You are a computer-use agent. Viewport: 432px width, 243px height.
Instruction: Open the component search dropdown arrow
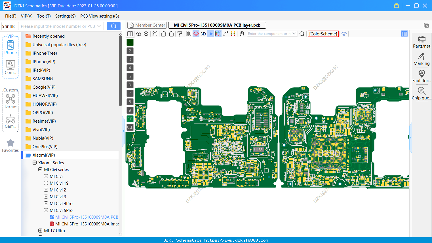[294, 34]
